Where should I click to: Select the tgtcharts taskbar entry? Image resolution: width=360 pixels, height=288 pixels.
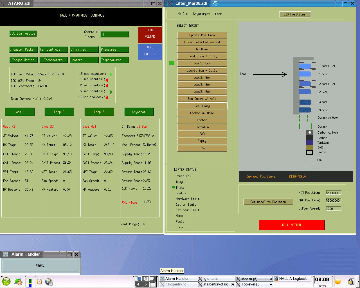tap(216, 279)
